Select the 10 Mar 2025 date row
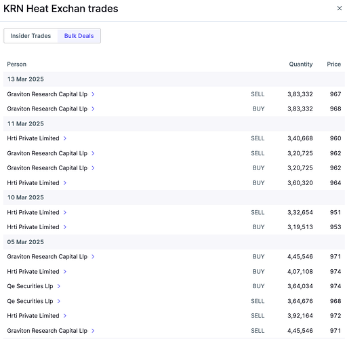The image size is (347, 339). 174,197
